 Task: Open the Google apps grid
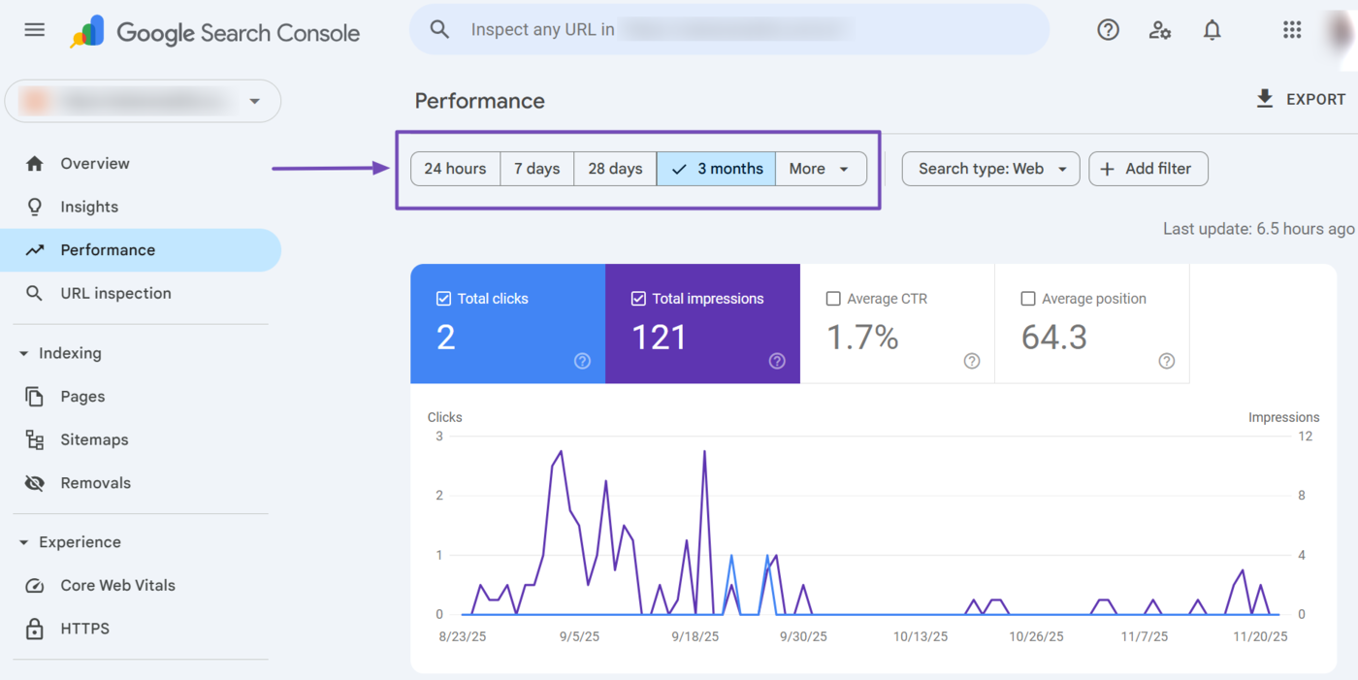pyautogui.click(x=1291, y=29)
